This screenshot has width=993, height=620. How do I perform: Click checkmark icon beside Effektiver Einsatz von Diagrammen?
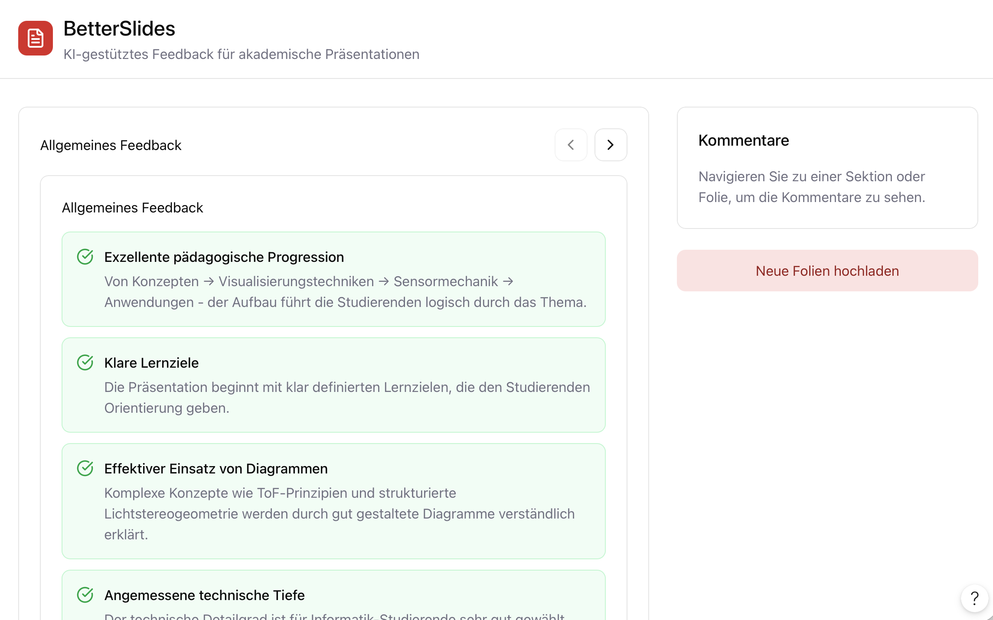coord(85,468)
